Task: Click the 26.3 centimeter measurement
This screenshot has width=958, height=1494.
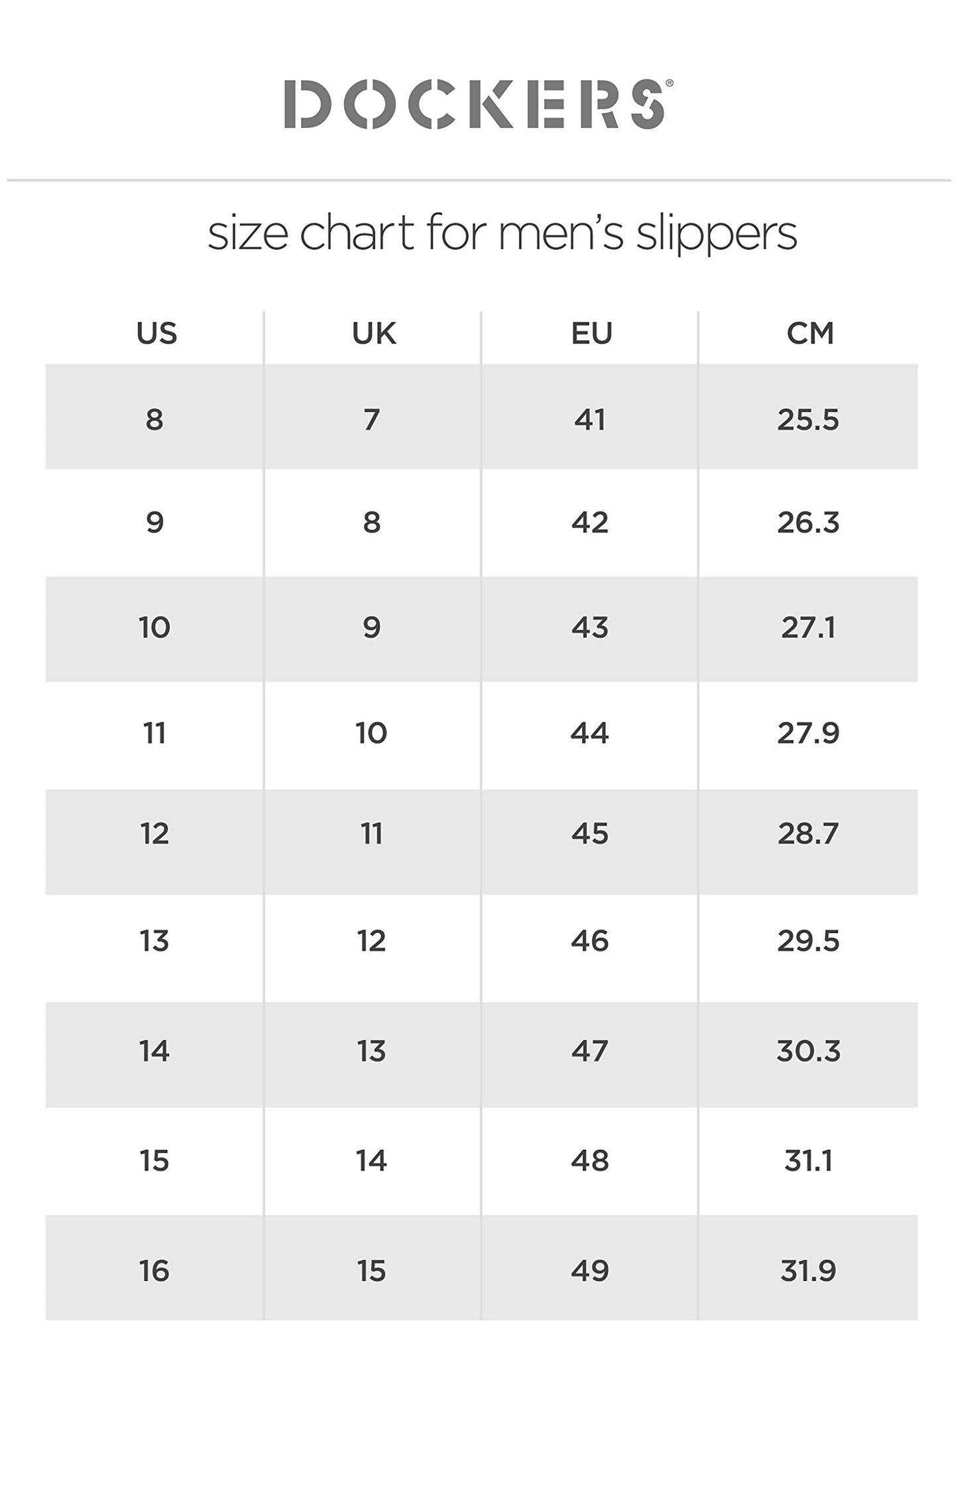Action: click(808, 523)
